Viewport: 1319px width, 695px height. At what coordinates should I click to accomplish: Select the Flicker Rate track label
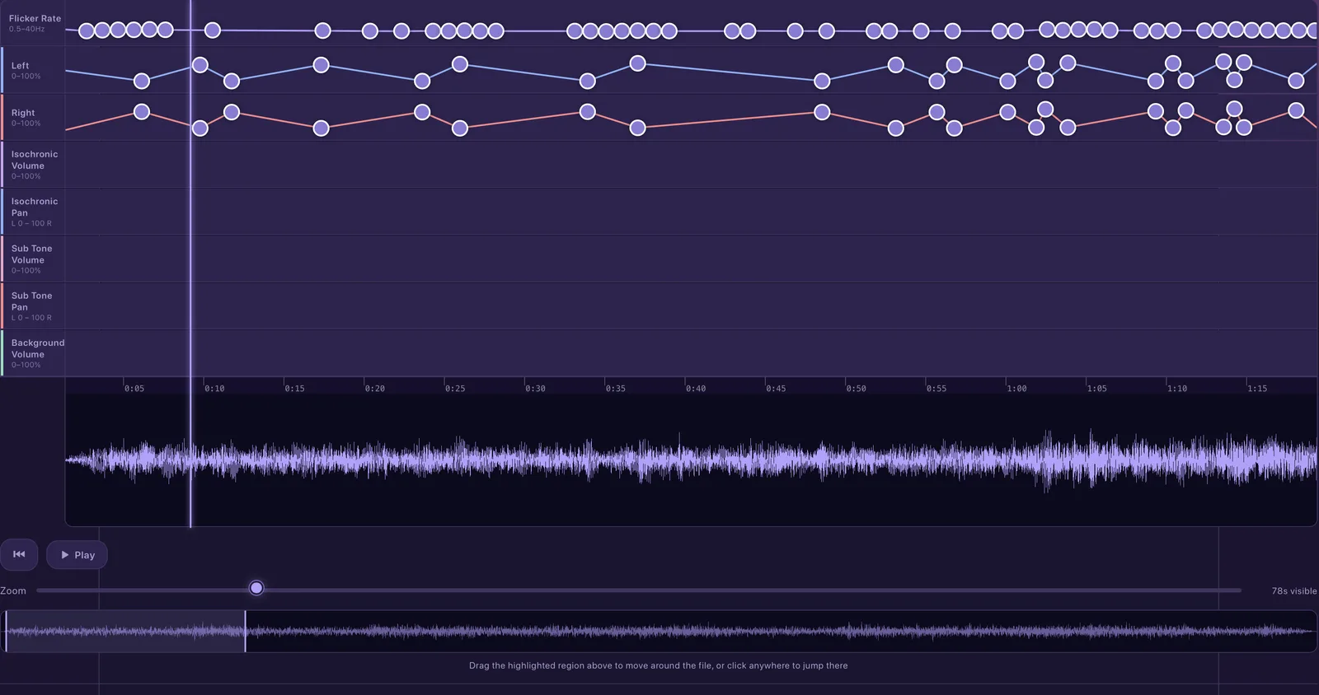click(x=35, y=18)
